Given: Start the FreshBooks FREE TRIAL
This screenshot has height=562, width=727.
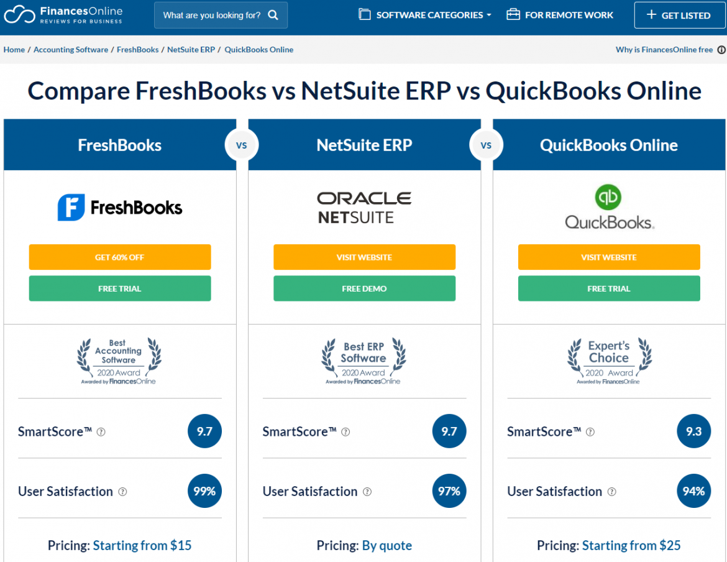Looking at the screenshot, I should (x=119, y=288).
